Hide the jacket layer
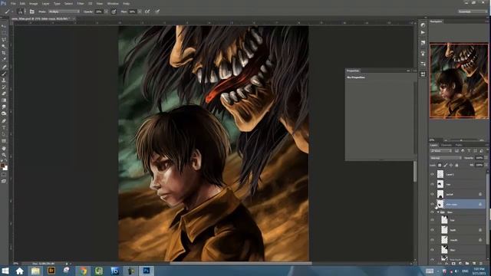The image size is (491, 276). coord(433,194)
